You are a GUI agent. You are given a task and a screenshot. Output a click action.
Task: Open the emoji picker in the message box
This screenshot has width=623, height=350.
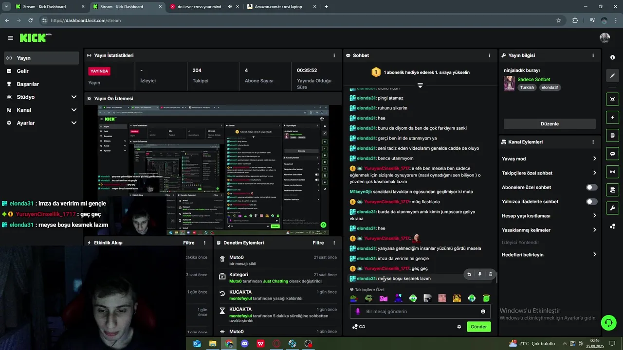pyautogui.click(x=483, y=312)
